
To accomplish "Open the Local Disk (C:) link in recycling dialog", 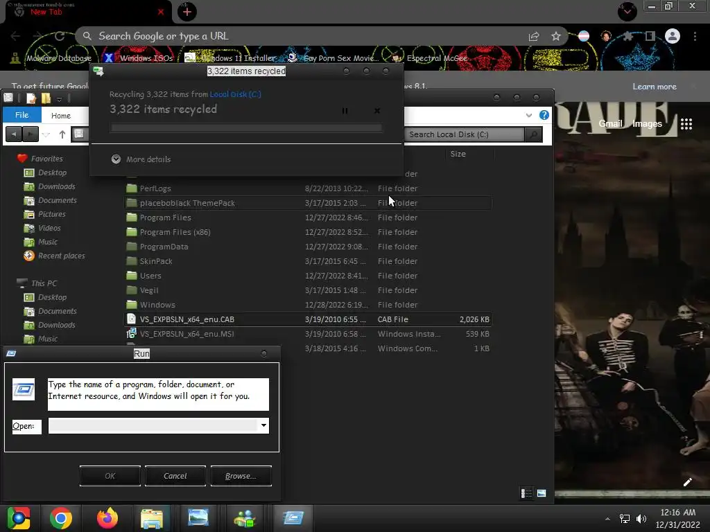I will pyautogui.click(x=236, y=94).
